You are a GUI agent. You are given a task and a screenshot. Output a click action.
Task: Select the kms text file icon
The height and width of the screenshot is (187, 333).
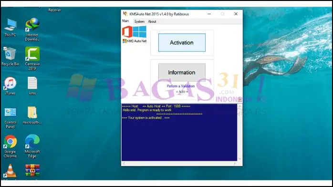pos(32,86)
